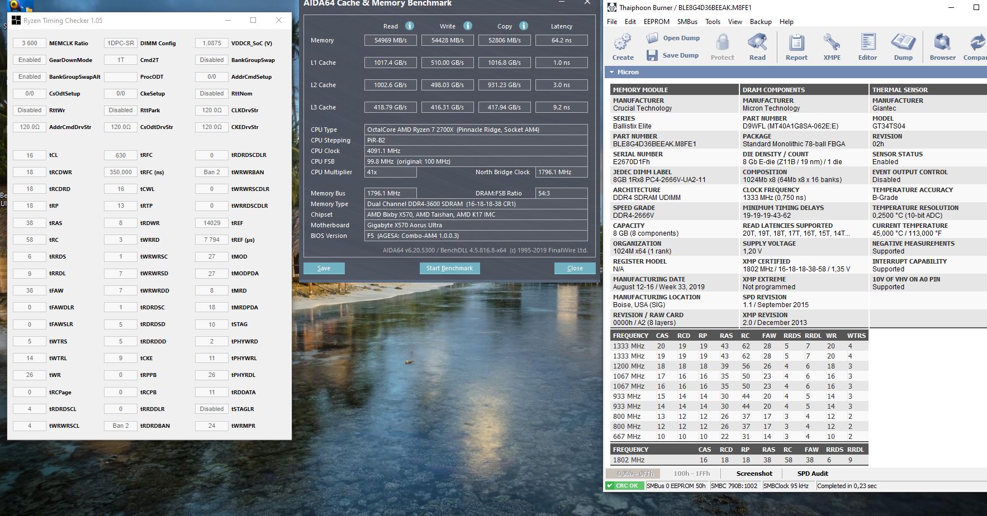
Task: Switch to the SPD Audit tab
Action: (x=812, y=474)
